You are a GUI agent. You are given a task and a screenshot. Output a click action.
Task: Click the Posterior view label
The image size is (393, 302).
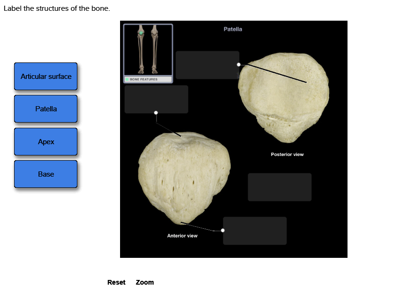(287, 154)
